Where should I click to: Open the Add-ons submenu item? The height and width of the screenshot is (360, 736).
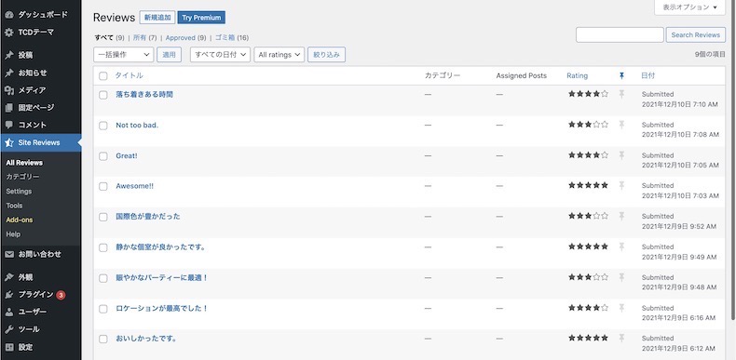pyautogui.click(x=20, y=220)
